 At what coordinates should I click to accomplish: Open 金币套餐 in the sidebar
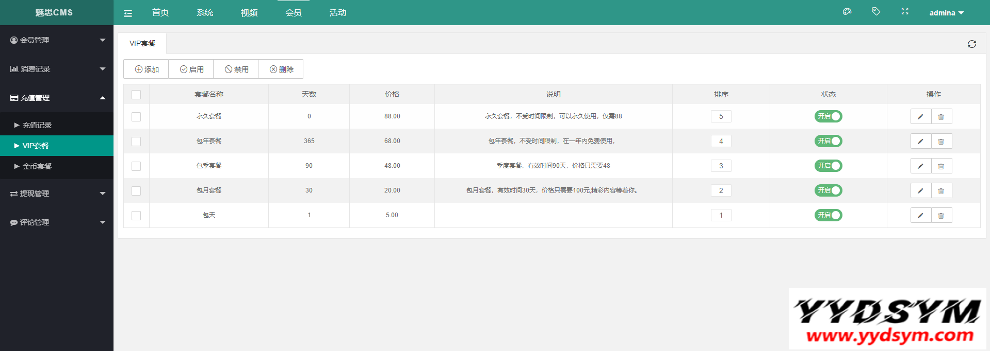[x=37, y=166]
